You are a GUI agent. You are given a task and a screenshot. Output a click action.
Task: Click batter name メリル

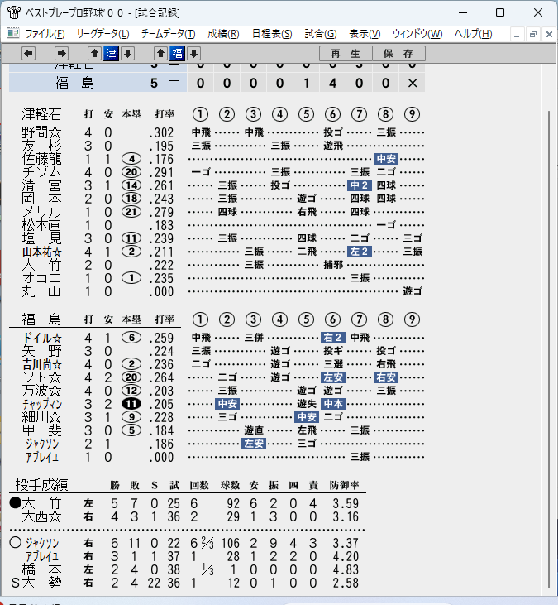[41, 212]
